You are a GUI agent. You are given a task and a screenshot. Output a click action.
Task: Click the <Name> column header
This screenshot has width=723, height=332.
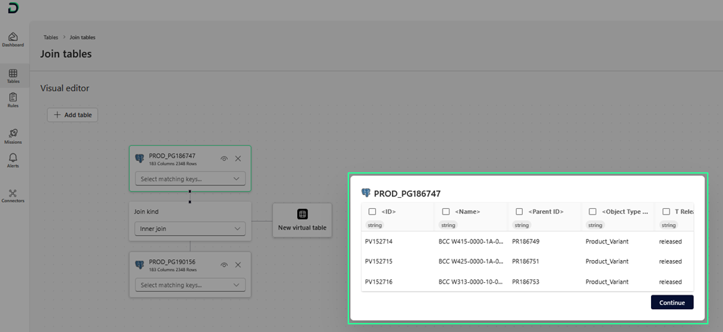[467, 212]
